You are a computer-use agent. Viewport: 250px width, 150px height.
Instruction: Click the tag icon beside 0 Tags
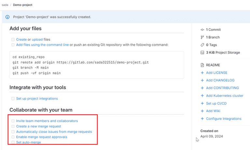point(202,45)
